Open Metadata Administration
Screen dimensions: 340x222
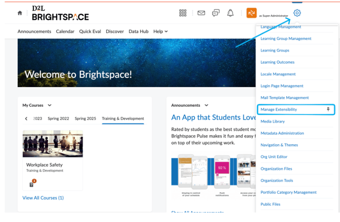(x=282, y=133)
